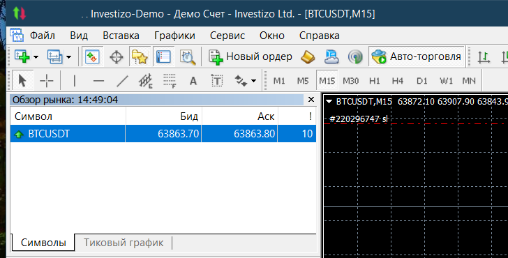The height and width of the screenshot is (258, 508).
Task: Expand the arrows objects dropdown
Action: click(253, 81)
